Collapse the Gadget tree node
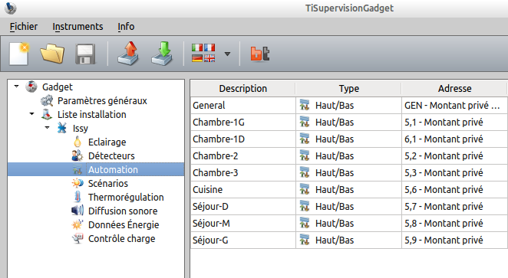 click(16, 87)
